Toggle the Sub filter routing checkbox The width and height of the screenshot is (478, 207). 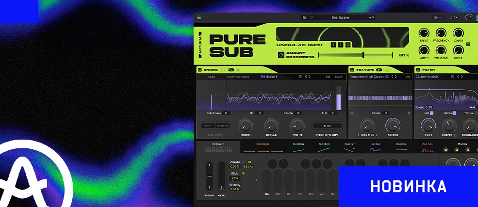coord(431,113)
